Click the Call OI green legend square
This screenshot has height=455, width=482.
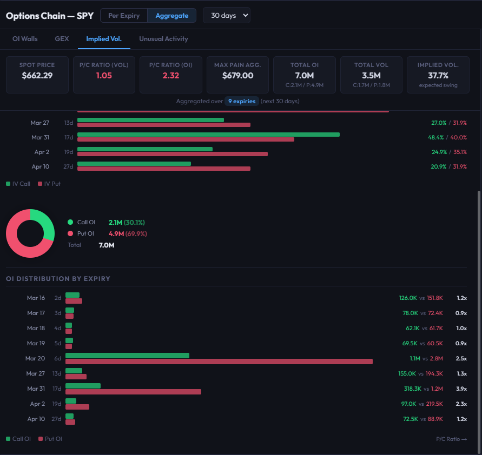[x=8, y=439]
